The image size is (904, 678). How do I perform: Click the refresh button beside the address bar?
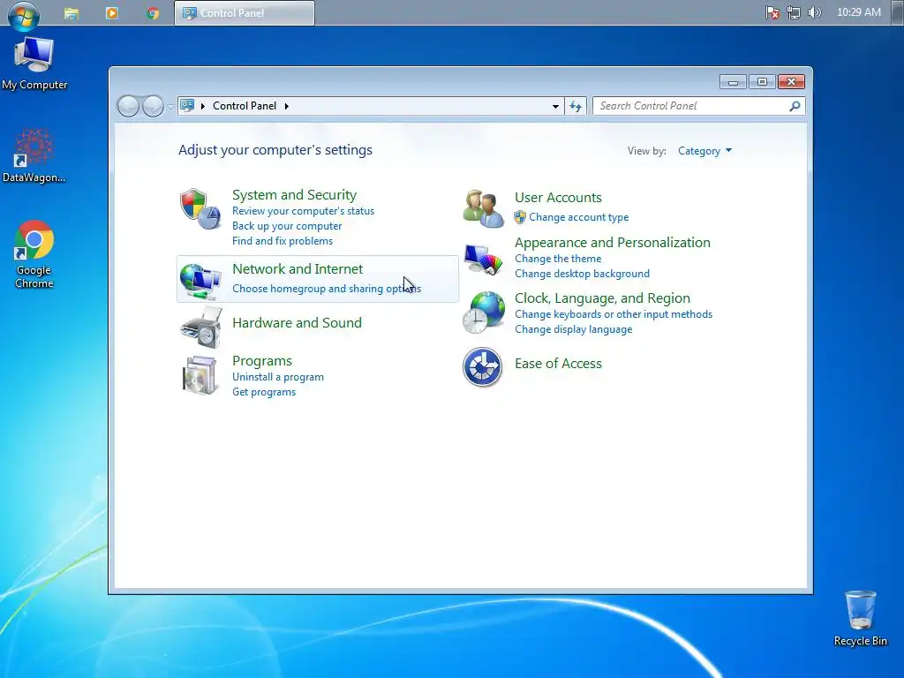tap(576, 106)
